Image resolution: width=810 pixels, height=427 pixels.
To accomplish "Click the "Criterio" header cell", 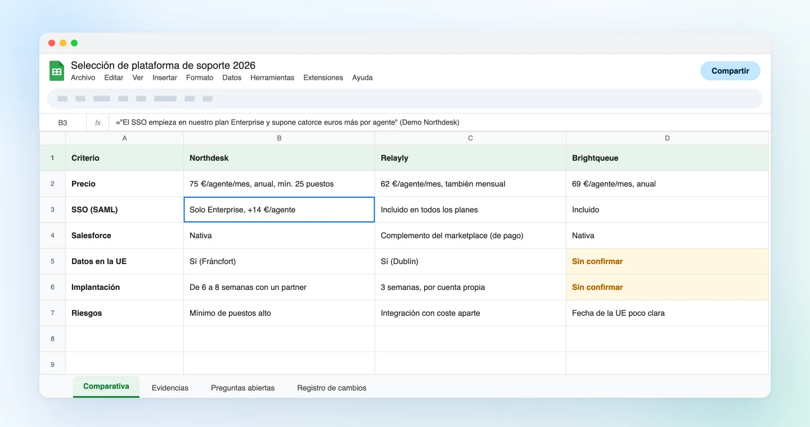I will [x=125, y=158].
